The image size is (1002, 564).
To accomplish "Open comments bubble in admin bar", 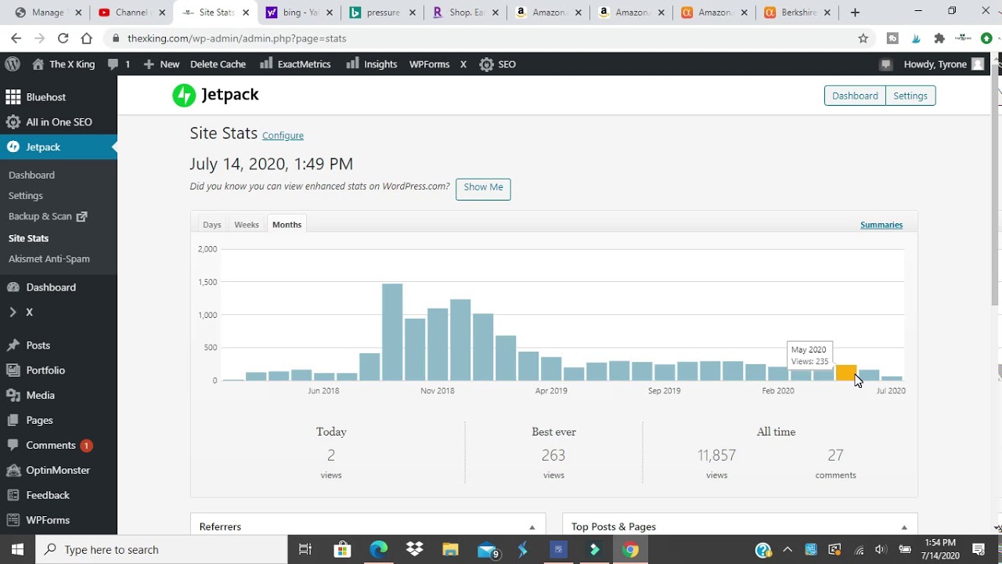I will (x=118, y=64).
